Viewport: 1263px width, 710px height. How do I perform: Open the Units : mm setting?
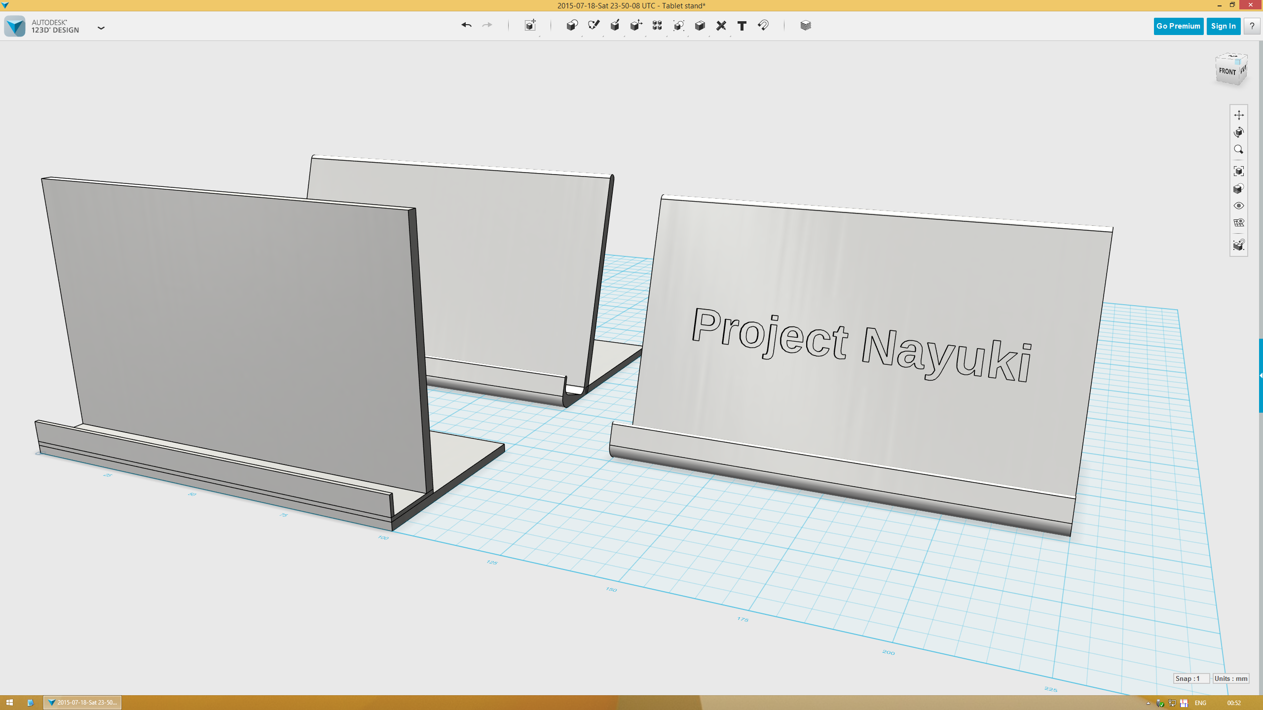[1231, 678]
